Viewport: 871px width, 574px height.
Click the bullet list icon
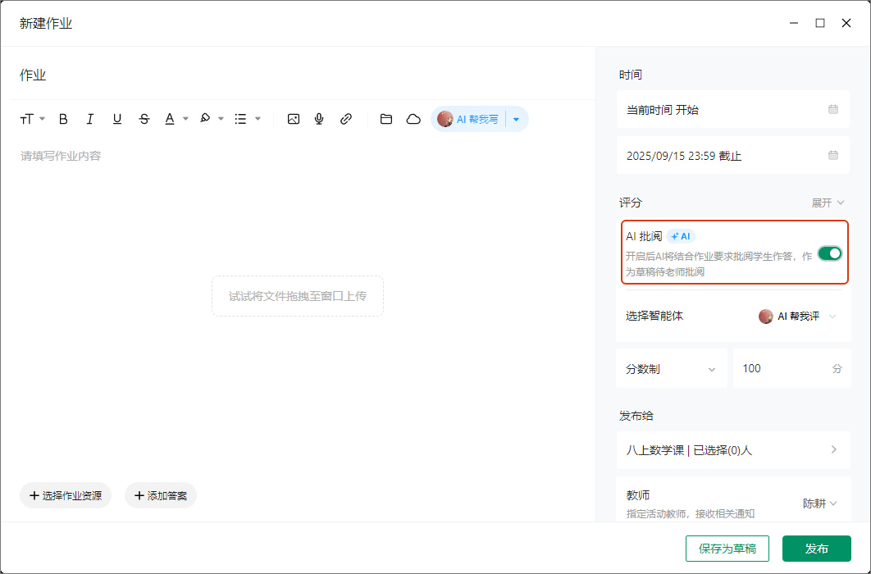240,119
